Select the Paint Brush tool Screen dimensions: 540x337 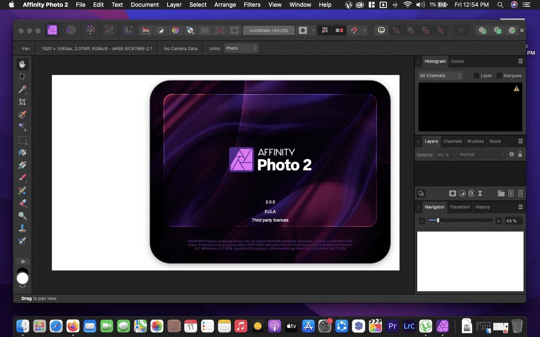(22, 178)
